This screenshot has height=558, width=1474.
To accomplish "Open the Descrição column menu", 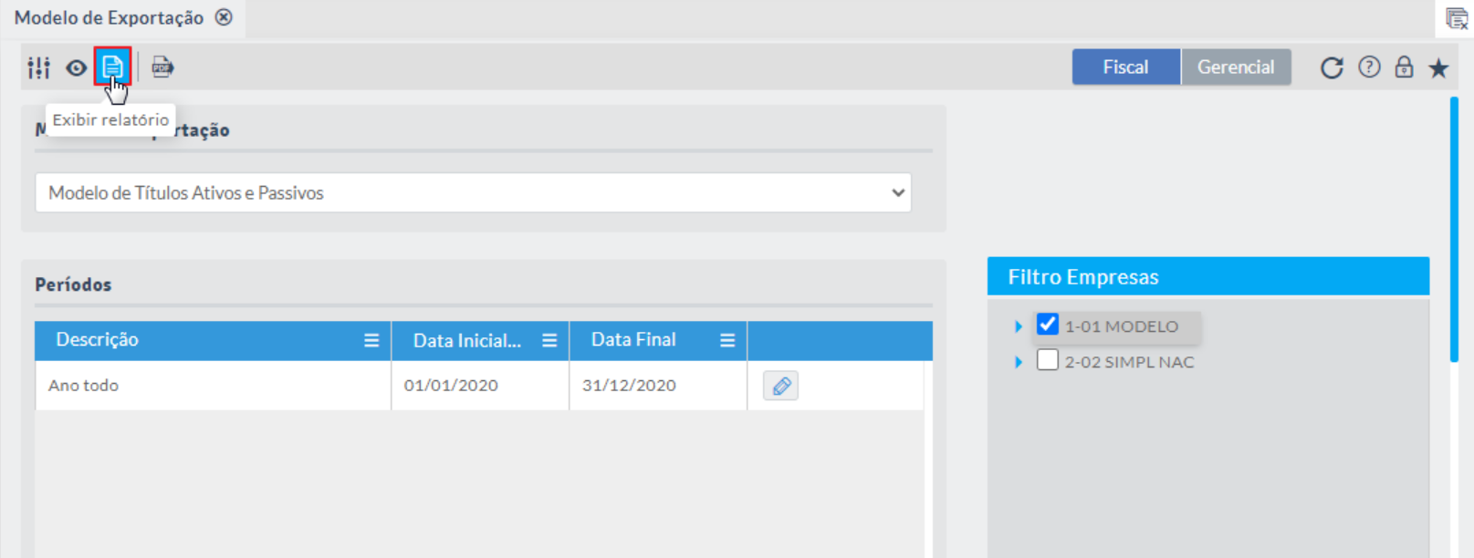I will tap(371, 340).
